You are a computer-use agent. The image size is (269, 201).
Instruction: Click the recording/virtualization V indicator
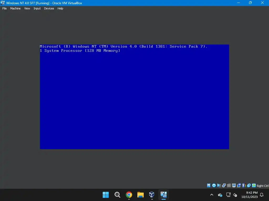click(244, 186)
